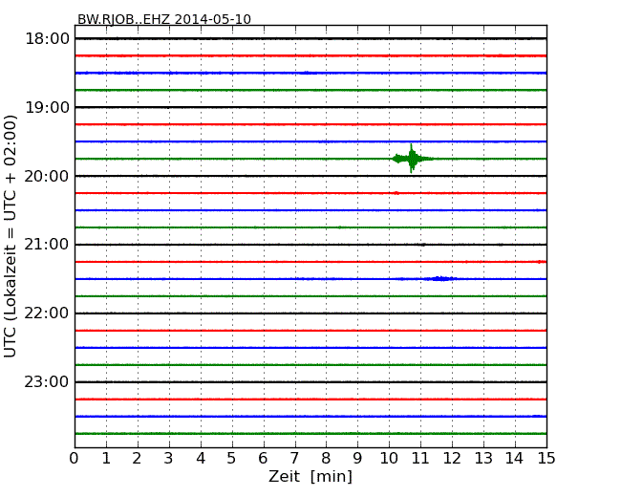Click x-axis tick label 2
Screen dimensions: 621x497
pyautogui.click(x=137, y=459)
